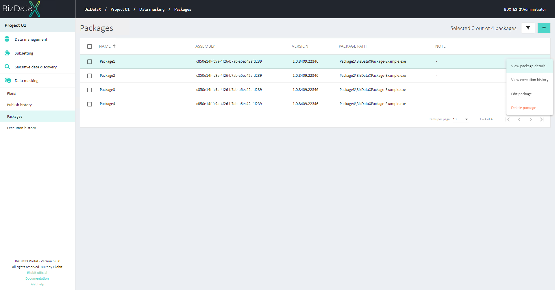
Task: Toggle the NAME sort arrow
Action: [x=114, y=46]
